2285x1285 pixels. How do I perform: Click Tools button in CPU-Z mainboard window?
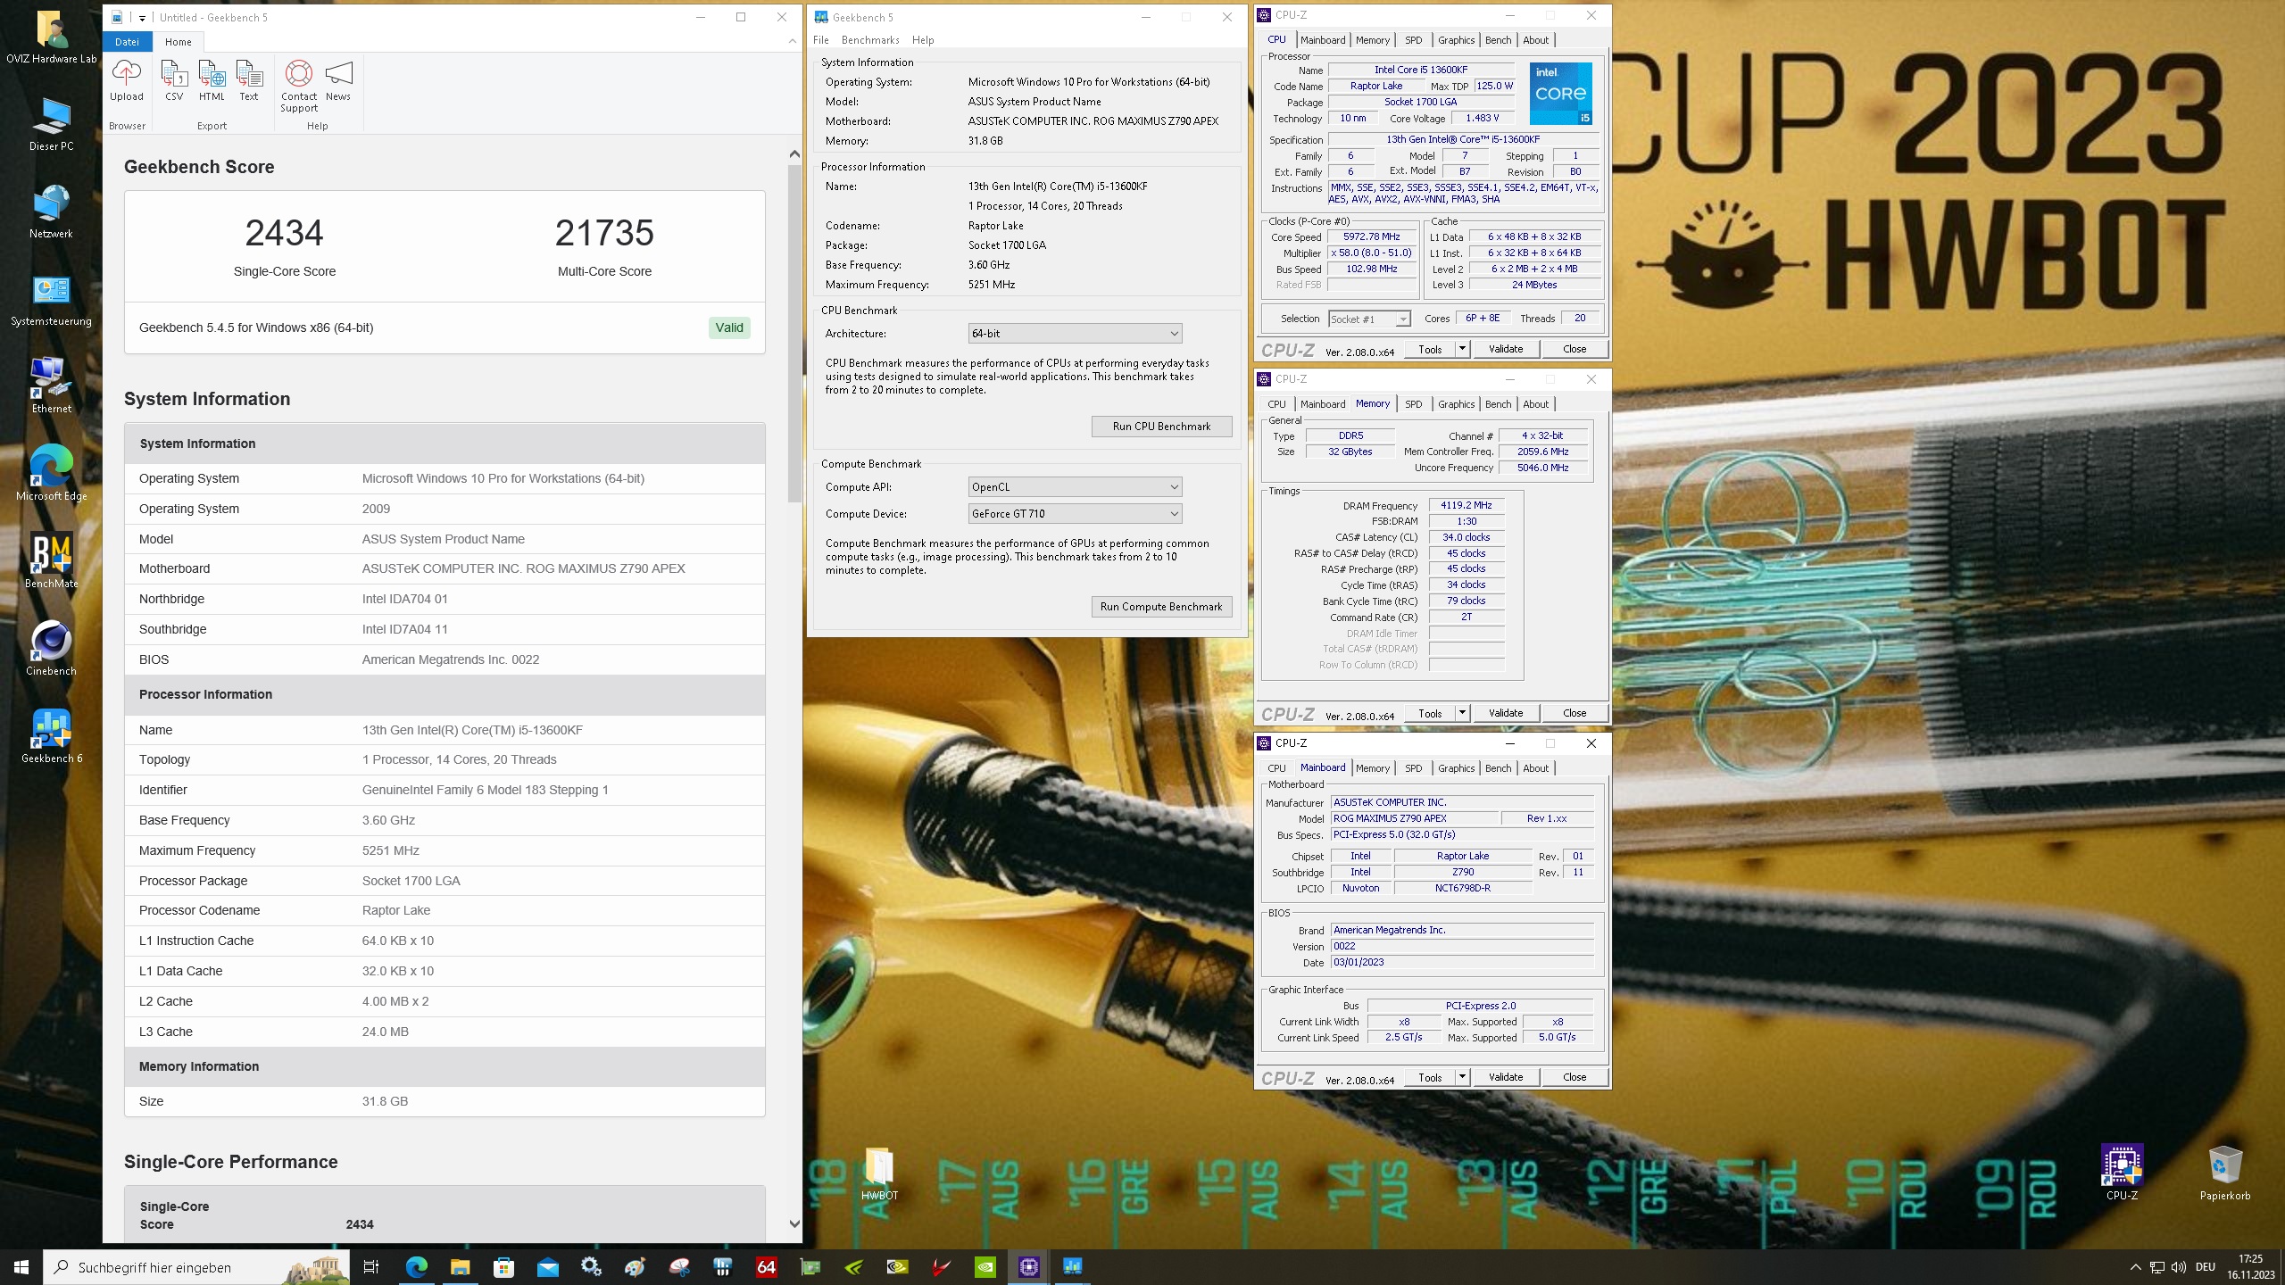point(1430,1077)
